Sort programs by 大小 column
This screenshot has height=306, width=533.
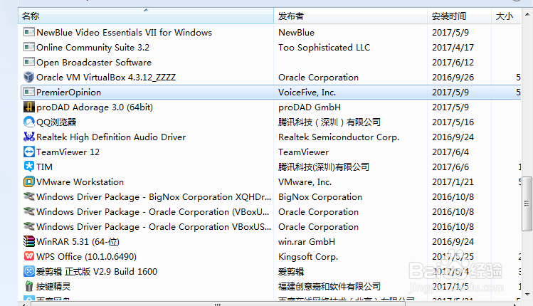pyautogui.click(x=509, y=16)
